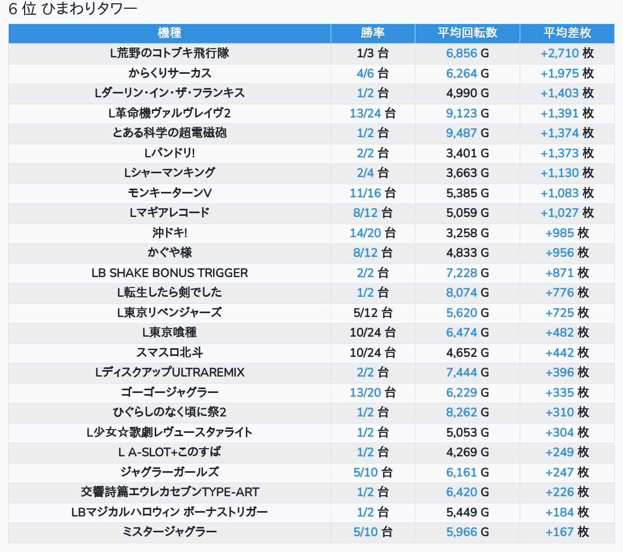Screen dimensions: 623x552
Task: Click the からくりサーカス row name
Action: (169, 73)
